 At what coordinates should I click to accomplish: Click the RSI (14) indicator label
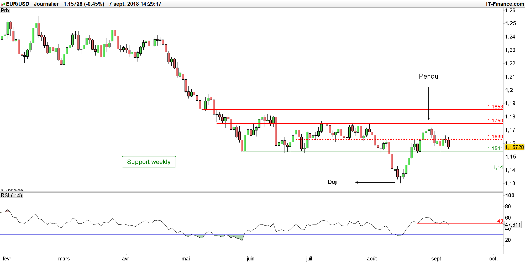point(12,195)
